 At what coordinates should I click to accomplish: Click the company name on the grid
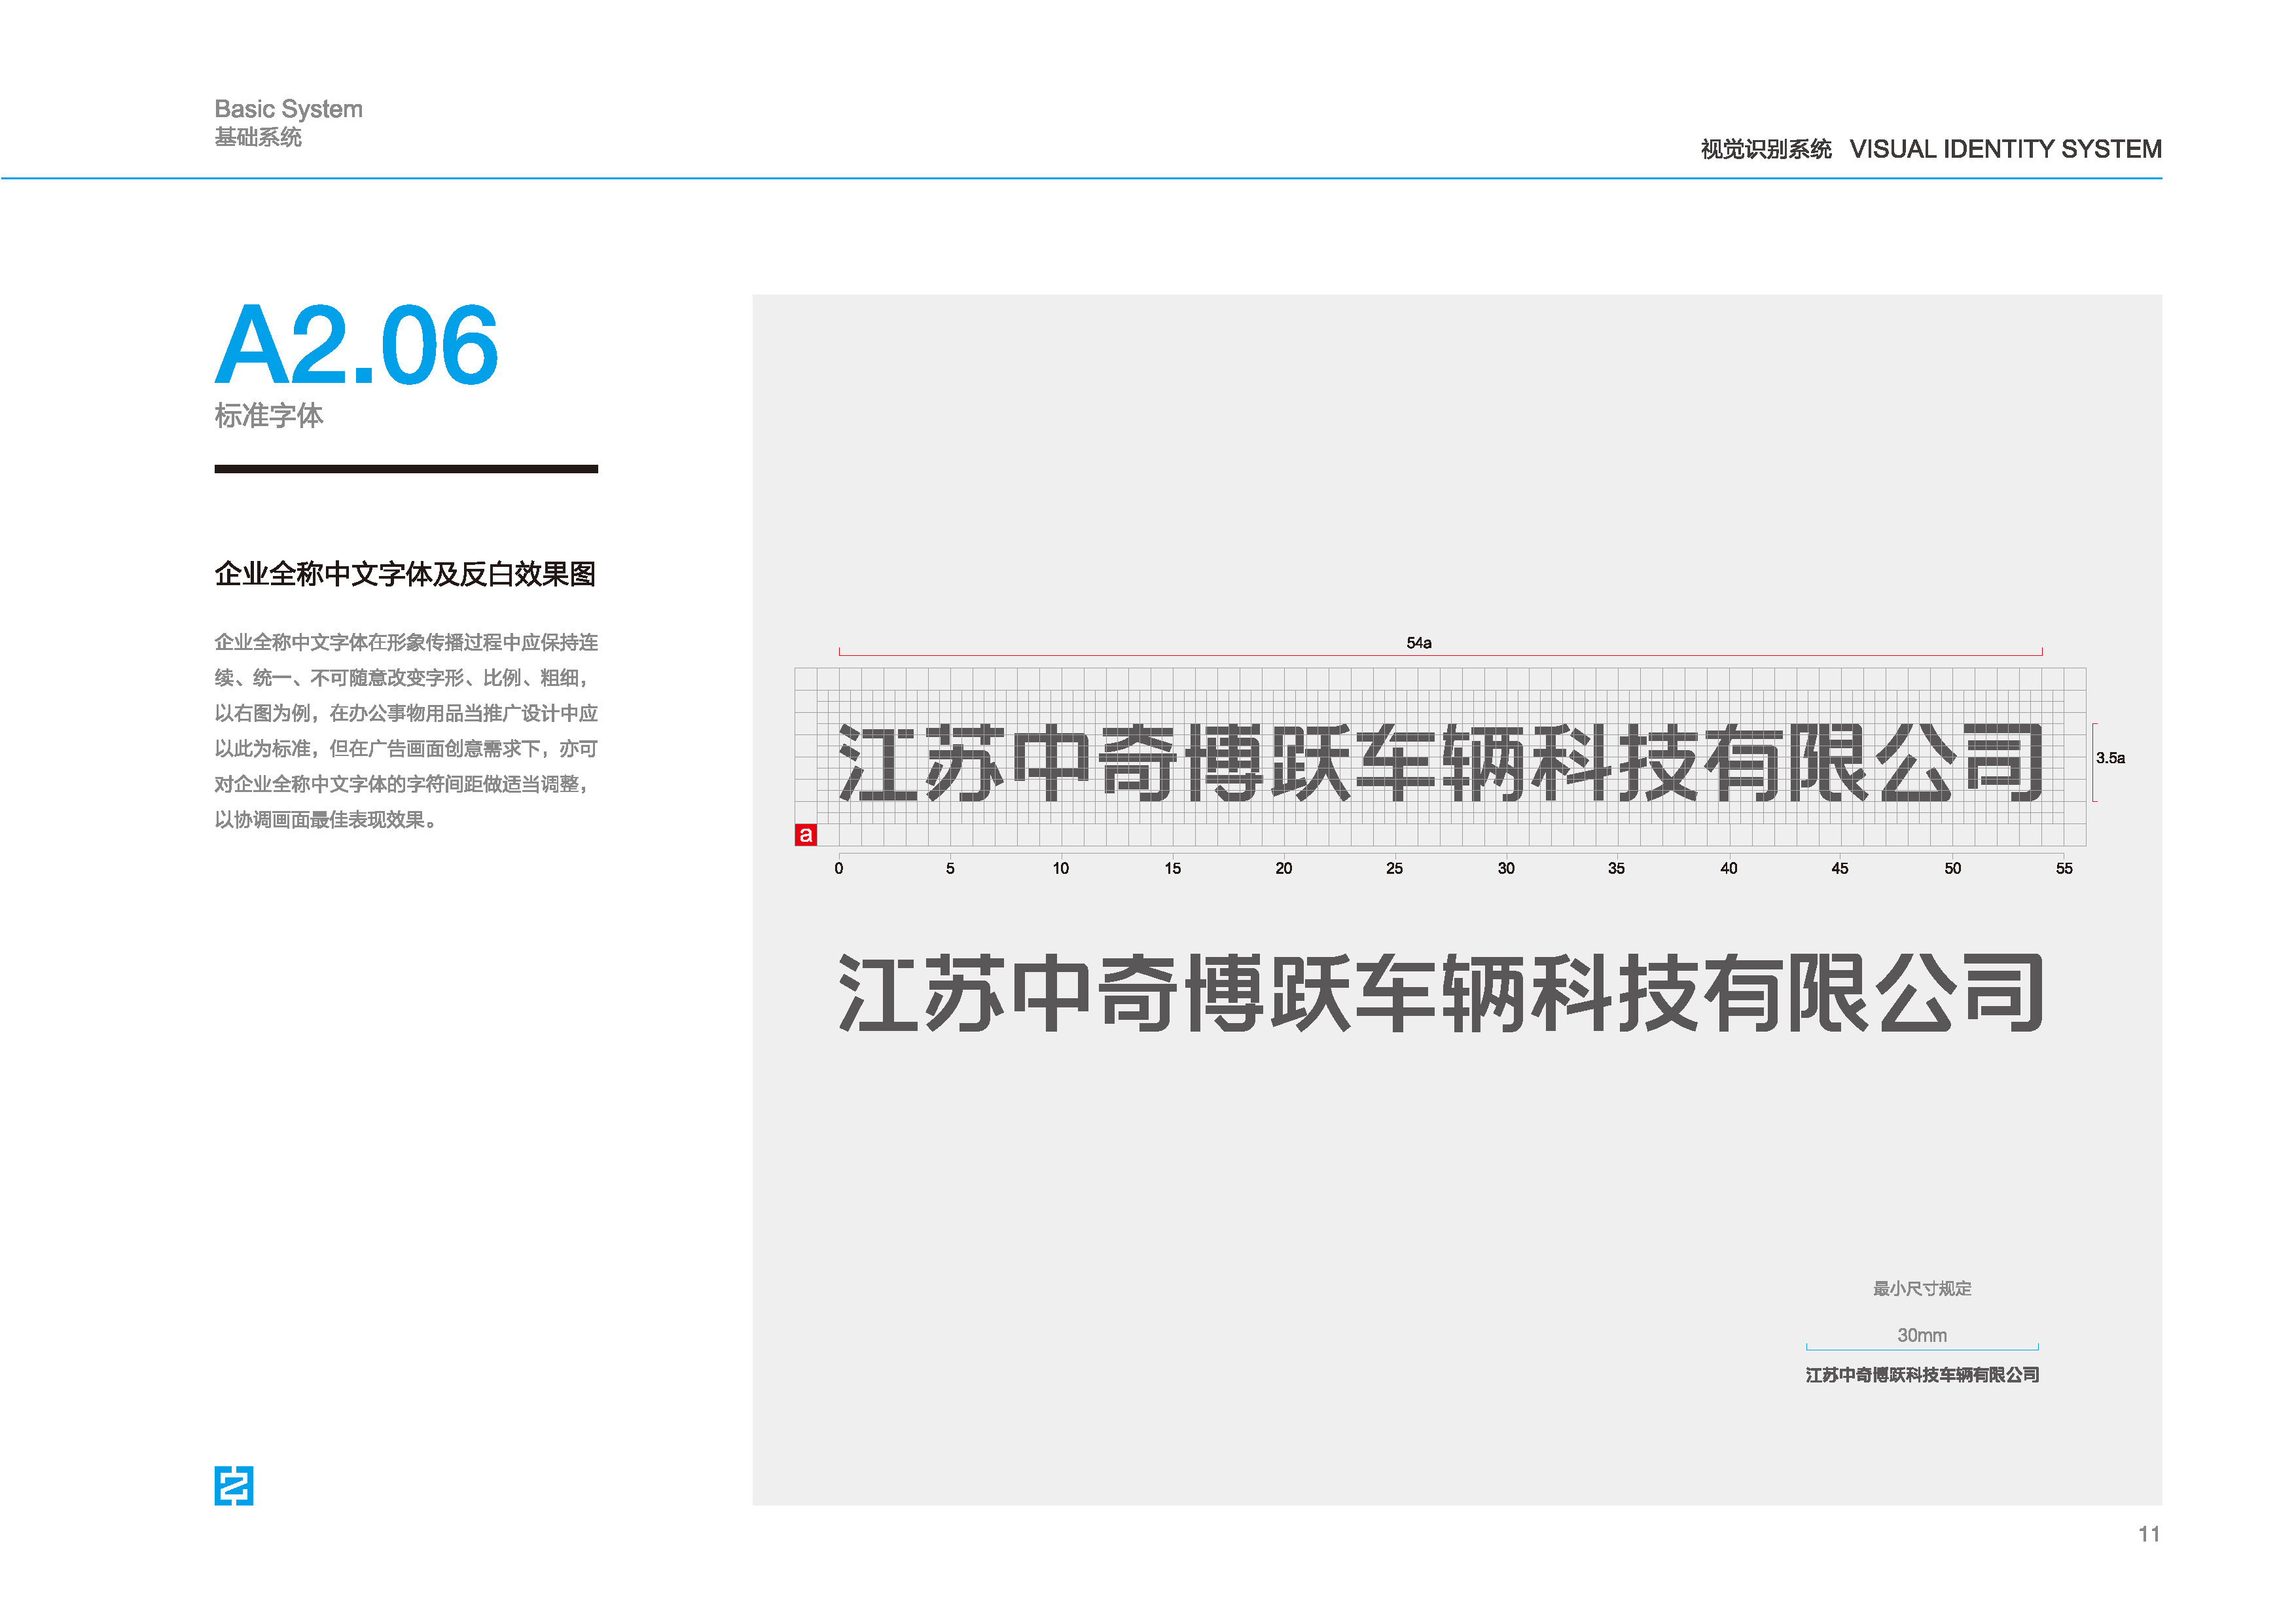[x=1440, y=763]
